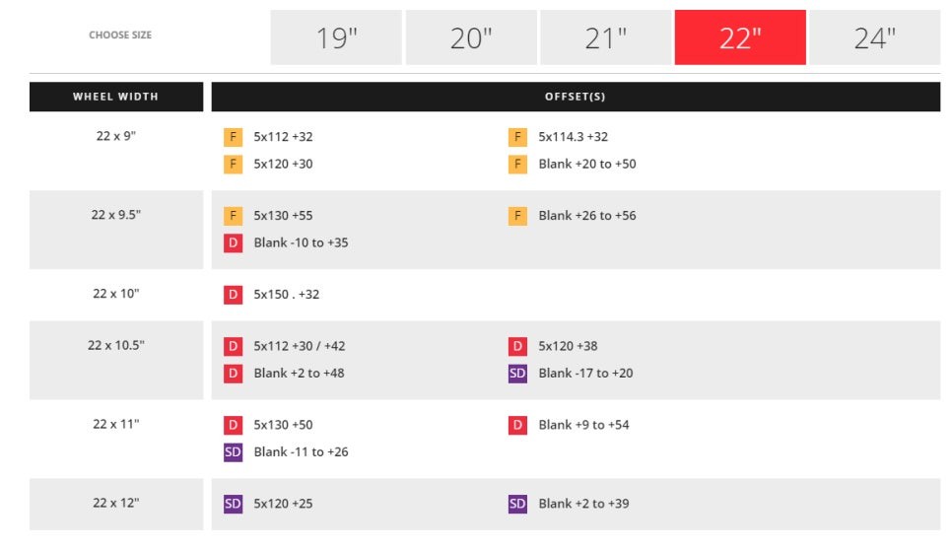
Task: Choose the 20" wheel size
Action: 471,37
